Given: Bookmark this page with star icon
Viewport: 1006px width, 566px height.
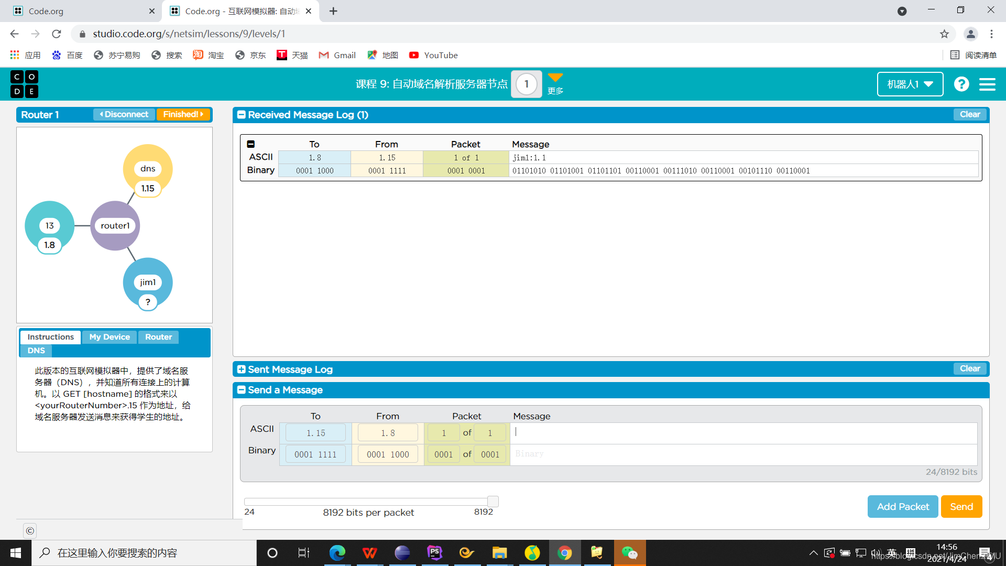Looking at the screenshot, I should click(944, 34).
